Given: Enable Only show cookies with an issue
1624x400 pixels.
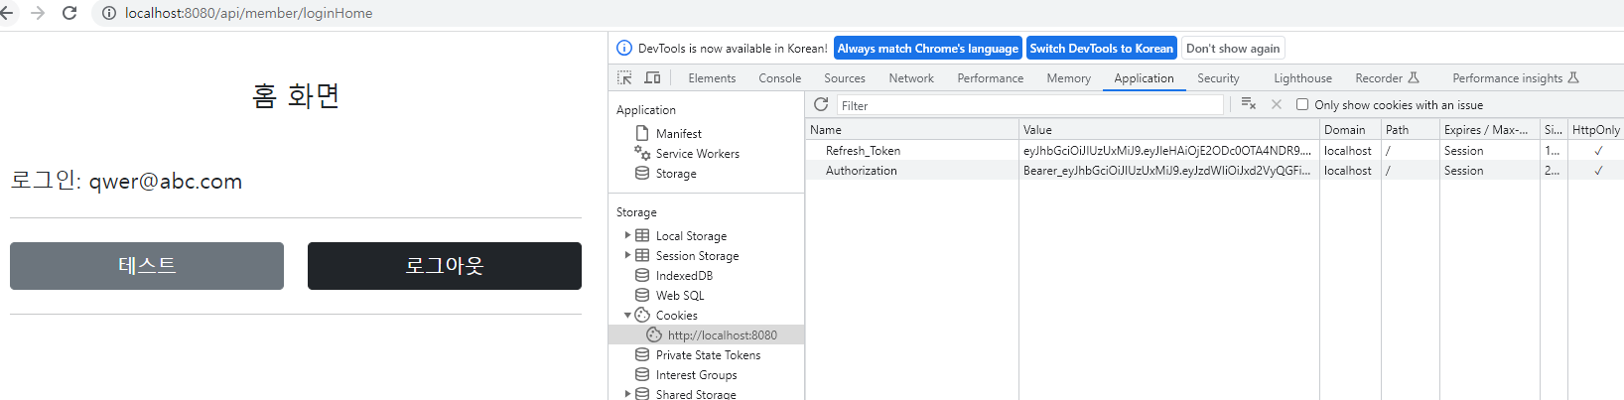Looking at the screenshot, I should [1302, 104].
